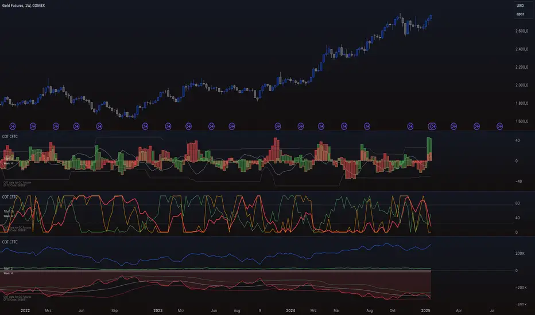
Task: Click the 2022 label on the time axis
Action: pyautogui.click(x=25, y=310)
